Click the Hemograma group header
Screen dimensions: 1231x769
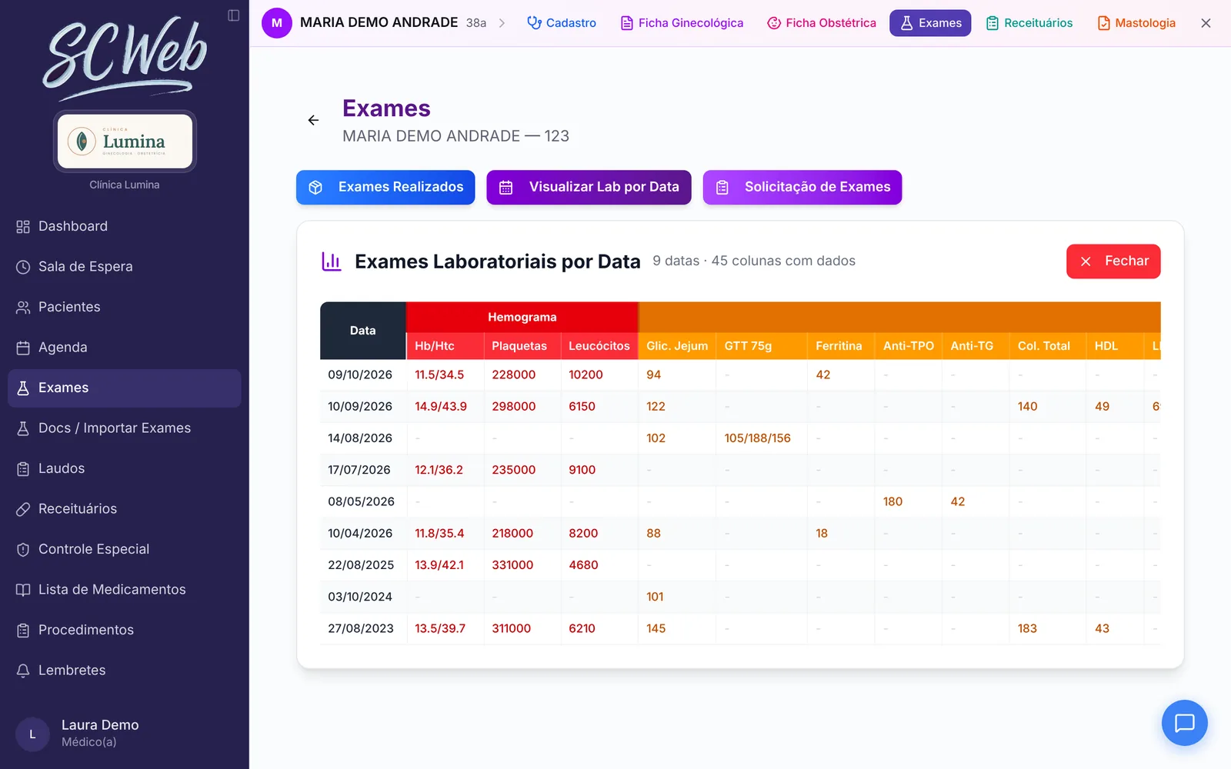pyautogui.click(x=522, y=317)
